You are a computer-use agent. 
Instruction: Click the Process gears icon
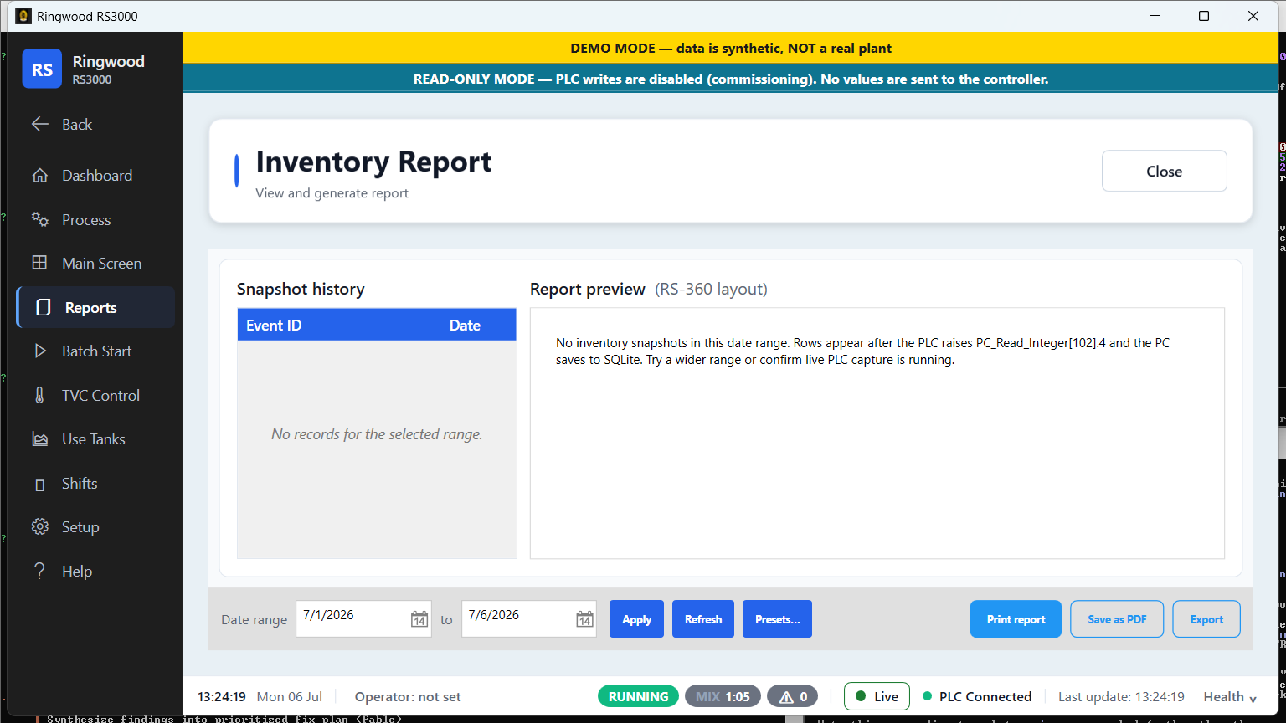(39, 219)
